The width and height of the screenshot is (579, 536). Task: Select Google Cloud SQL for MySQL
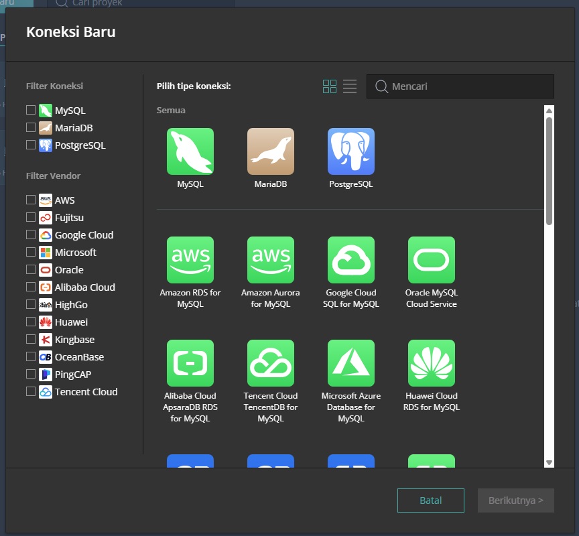click(351, 260)
